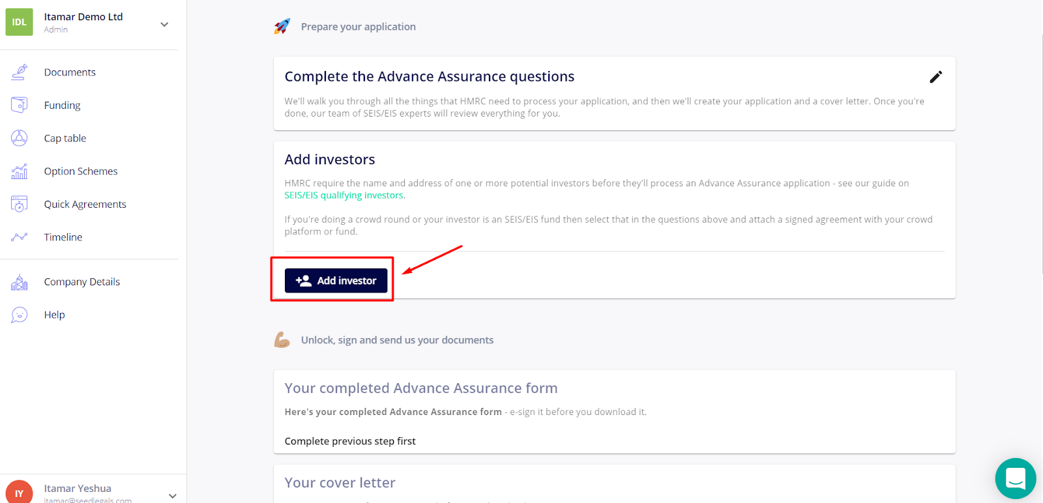Screen dimensions: 1043x503
Task: Open the Option Schemes menu item
Action: 81,171
